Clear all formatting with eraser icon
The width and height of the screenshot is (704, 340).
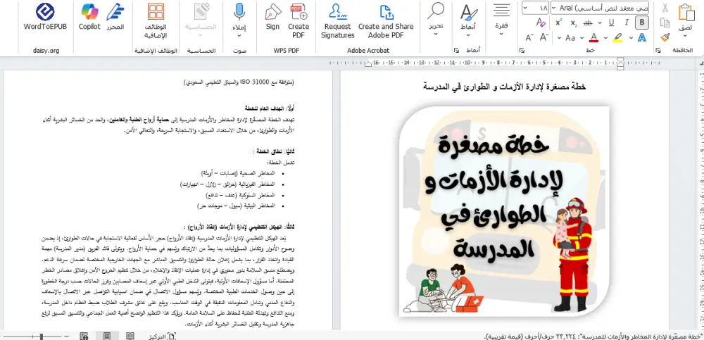pyautogui.click(x=541, y=23)
